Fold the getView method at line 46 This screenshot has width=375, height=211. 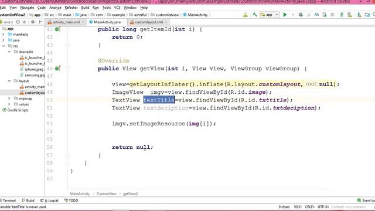67,69
